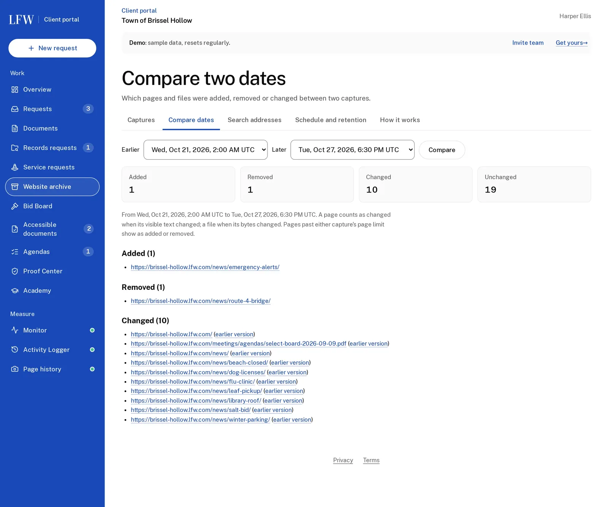
Task: Click the LFW logo
Action: (21, 19)
